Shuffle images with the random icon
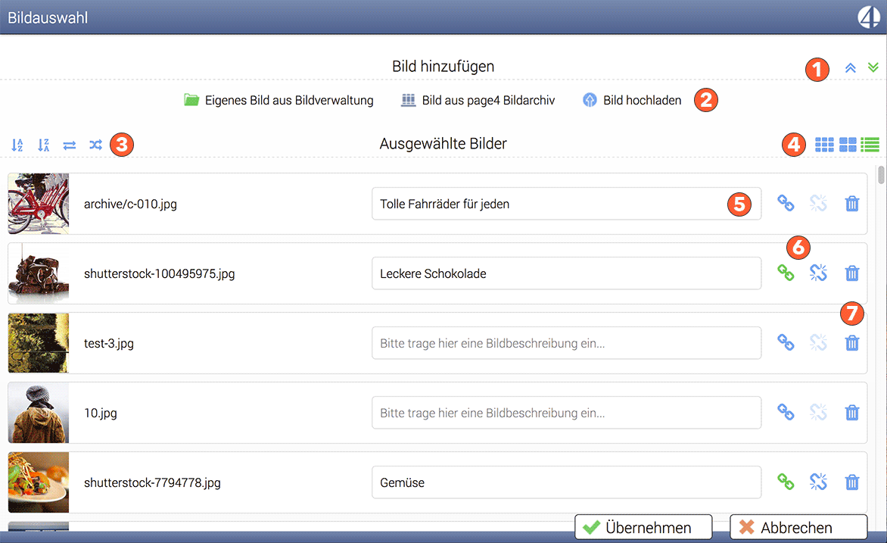 (x=95, y=145)
